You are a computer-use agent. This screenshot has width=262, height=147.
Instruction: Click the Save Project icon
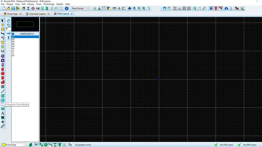tap(13, 8)
